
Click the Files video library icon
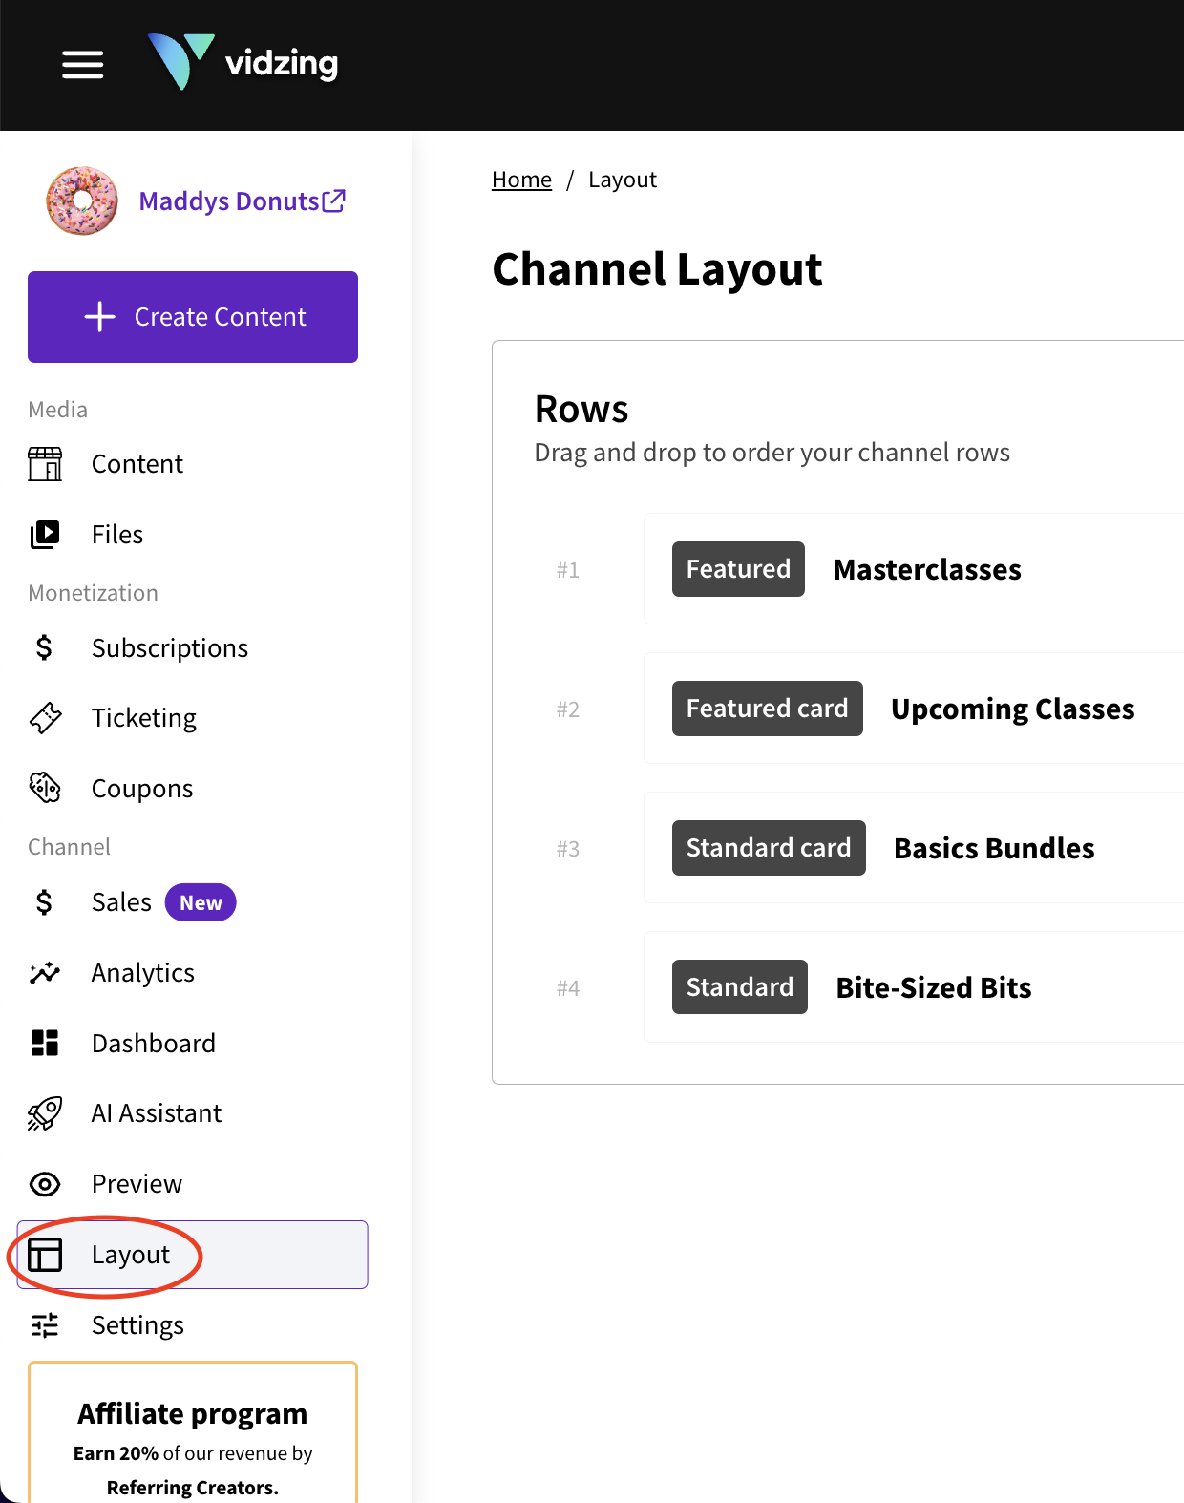click(x=45, y=535)
